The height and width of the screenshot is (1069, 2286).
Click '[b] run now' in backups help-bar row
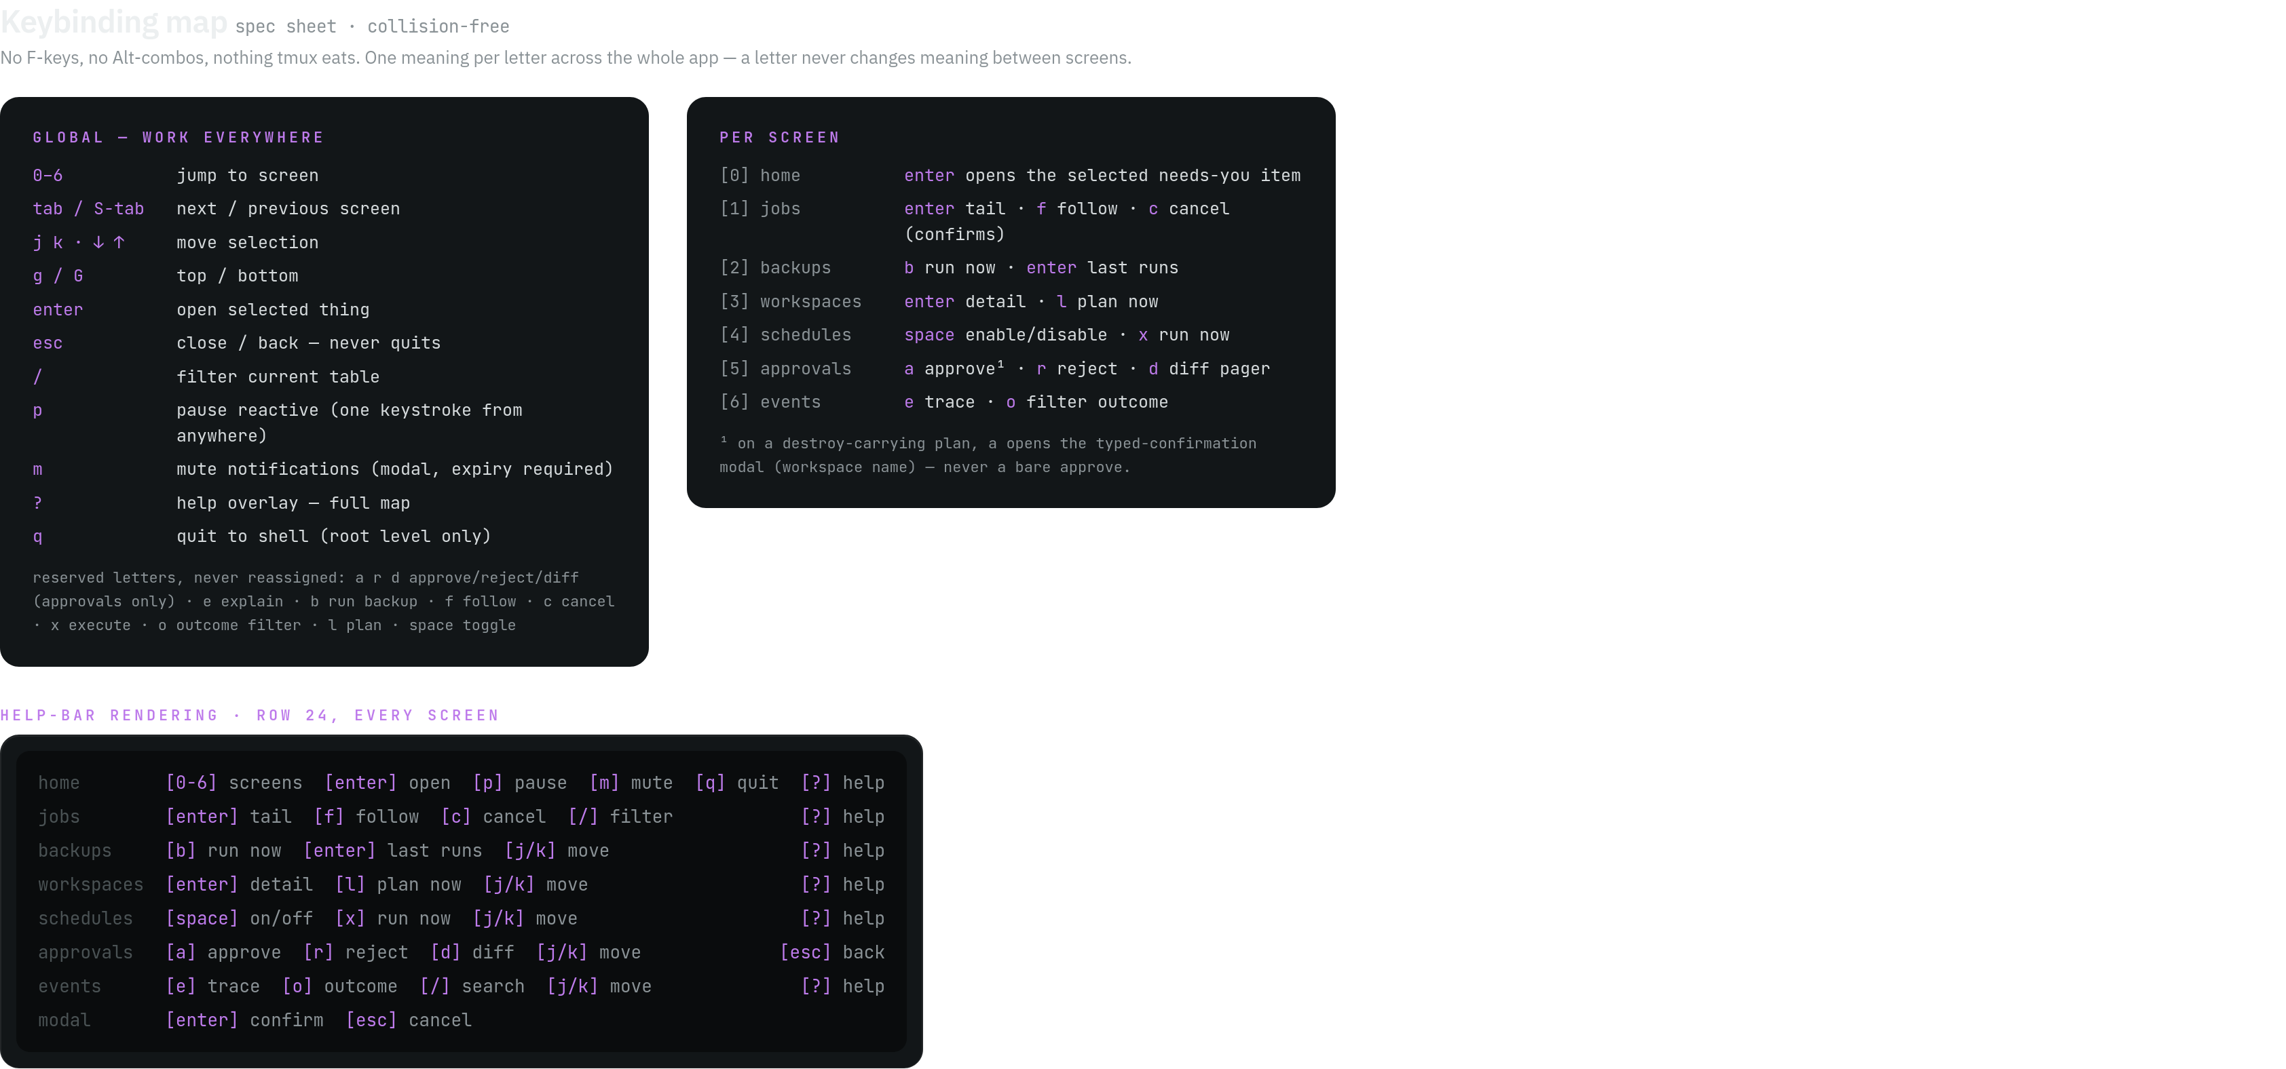pos(223,850)
